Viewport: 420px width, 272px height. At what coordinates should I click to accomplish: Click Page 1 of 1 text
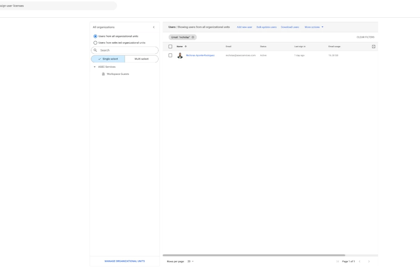348,261
